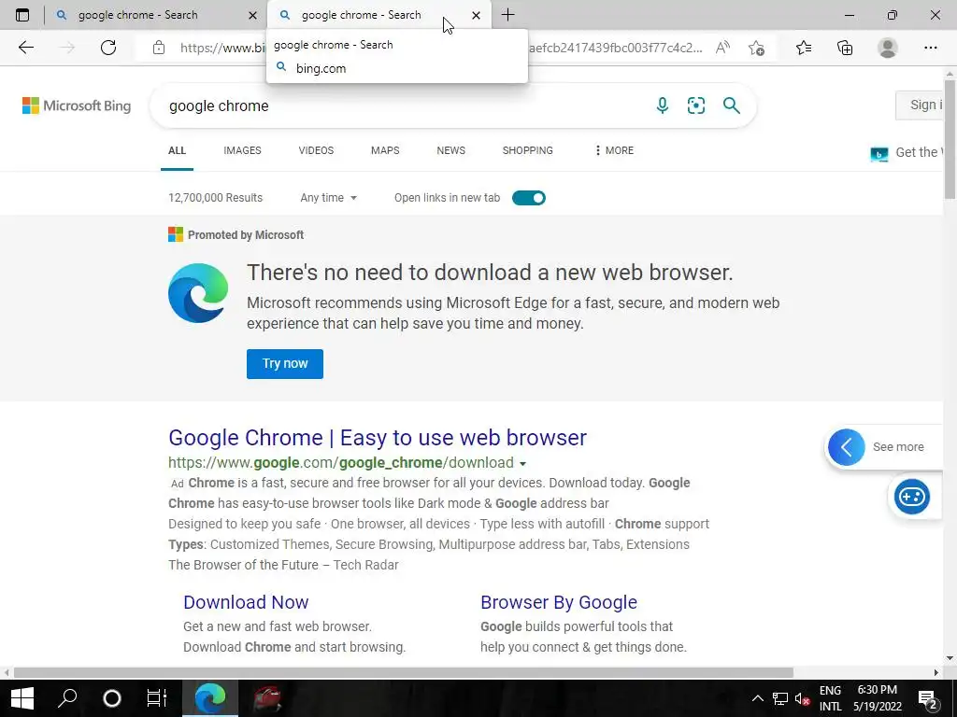957x717 pixels.
Task: Open the Download Now link
Action: [246, 602]
